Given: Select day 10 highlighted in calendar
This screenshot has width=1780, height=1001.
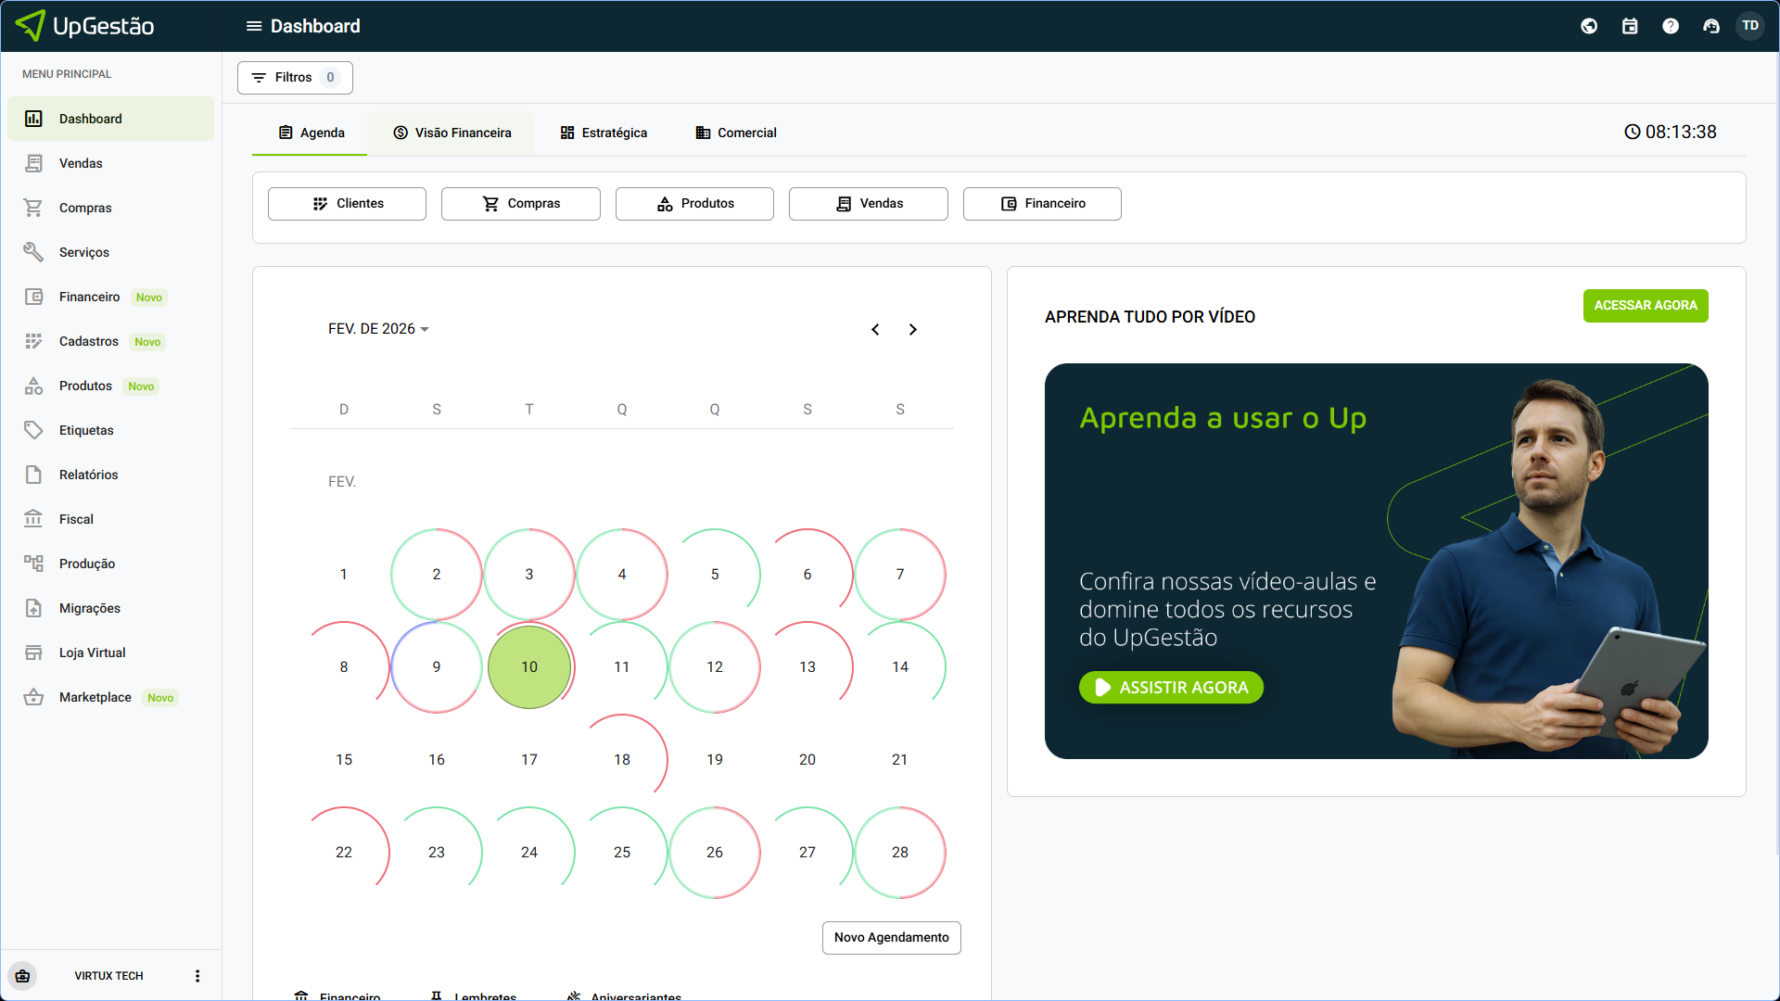Looking at the screenshot, I should coord(529,667).
